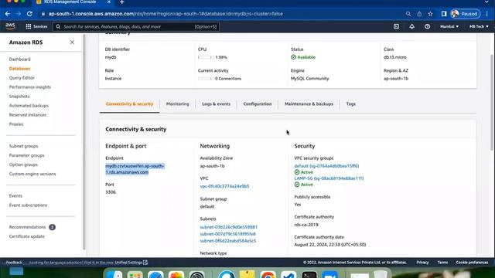Open Chrome's three-dot menu
The width and height of the screenshot is (495, 278).
487,14
